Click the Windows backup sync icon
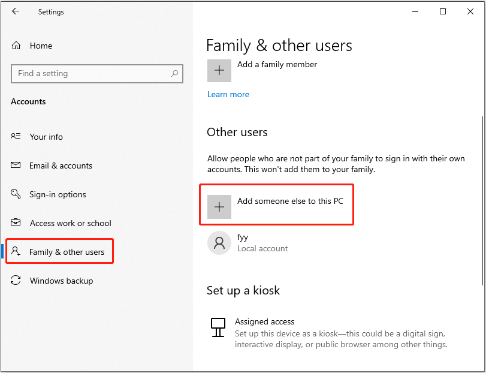 click(x=16, y=281)
